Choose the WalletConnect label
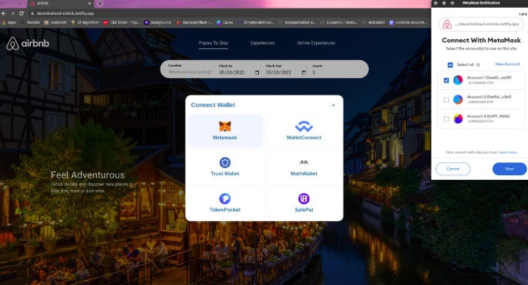Image resolution: width=528 pixels, height=285 pixels. (x=304, y=137)
